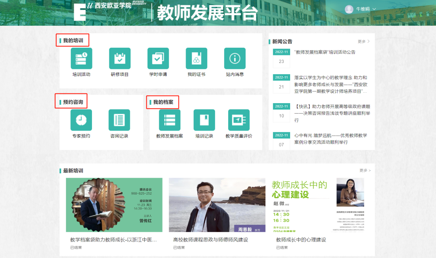Click the 教学档案袋助力教师成长 training thumbnail

[x=114, y=205]
